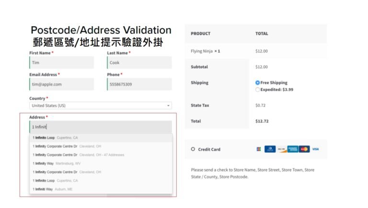Click the Address field with 1 Infinit
This screenshot has width=368, height=208.
pos(101,127)
